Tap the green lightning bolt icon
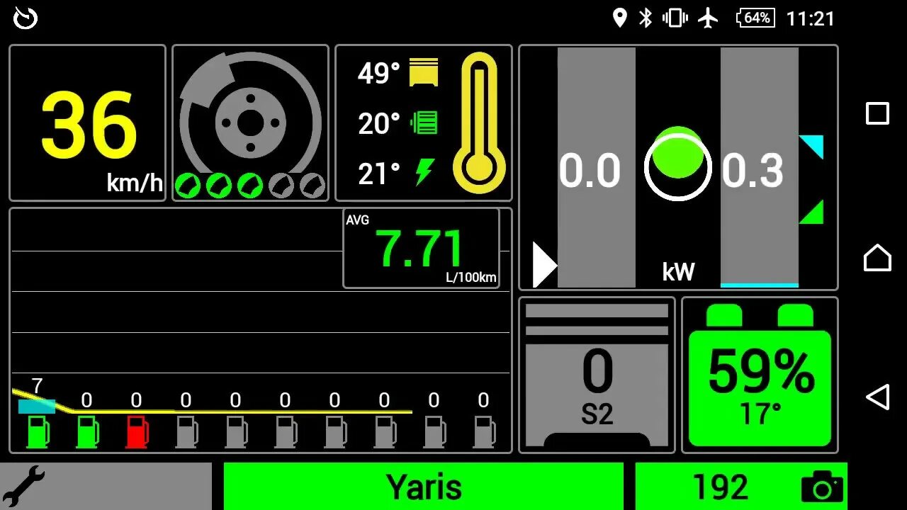Viewport: 907px width, 510px height. (x=424, y=172)
